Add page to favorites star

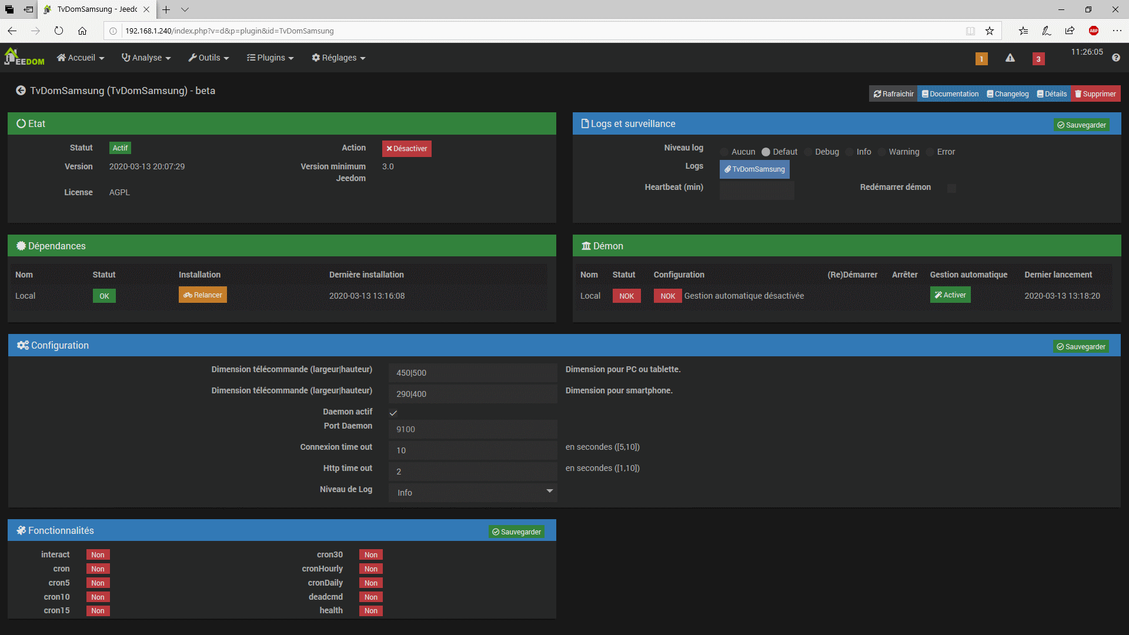click(990, 31)
